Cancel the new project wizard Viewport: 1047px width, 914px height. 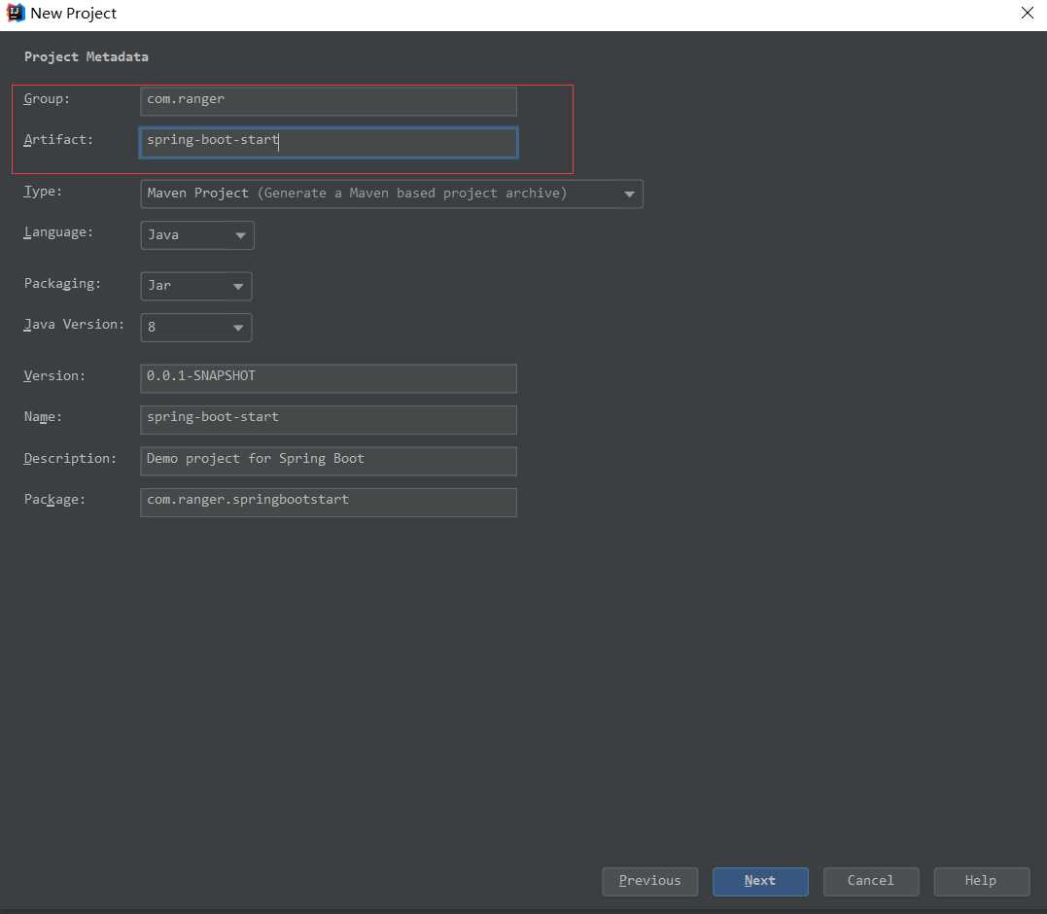tap(870, 881)
